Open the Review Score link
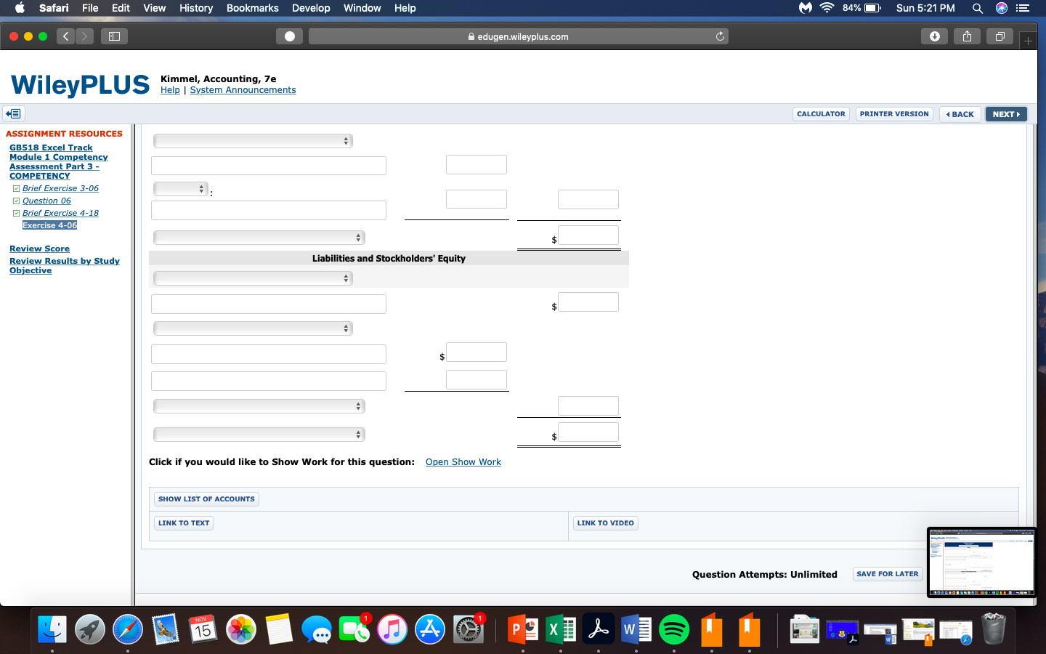 pyautogui.click(x=39, y=249)
